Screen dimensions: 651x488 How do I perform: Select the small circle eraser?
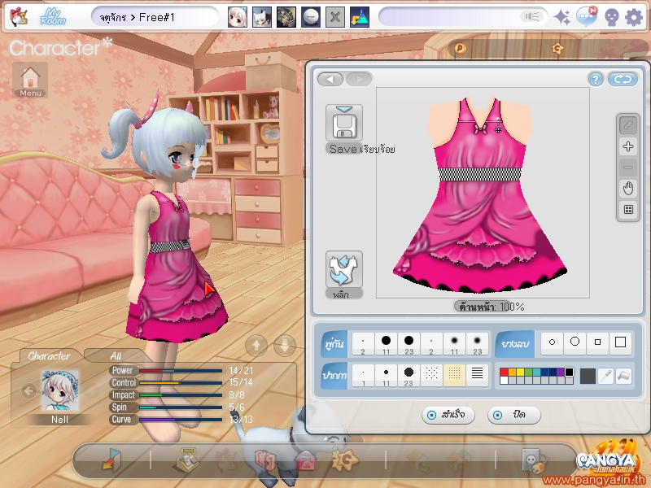553,342
